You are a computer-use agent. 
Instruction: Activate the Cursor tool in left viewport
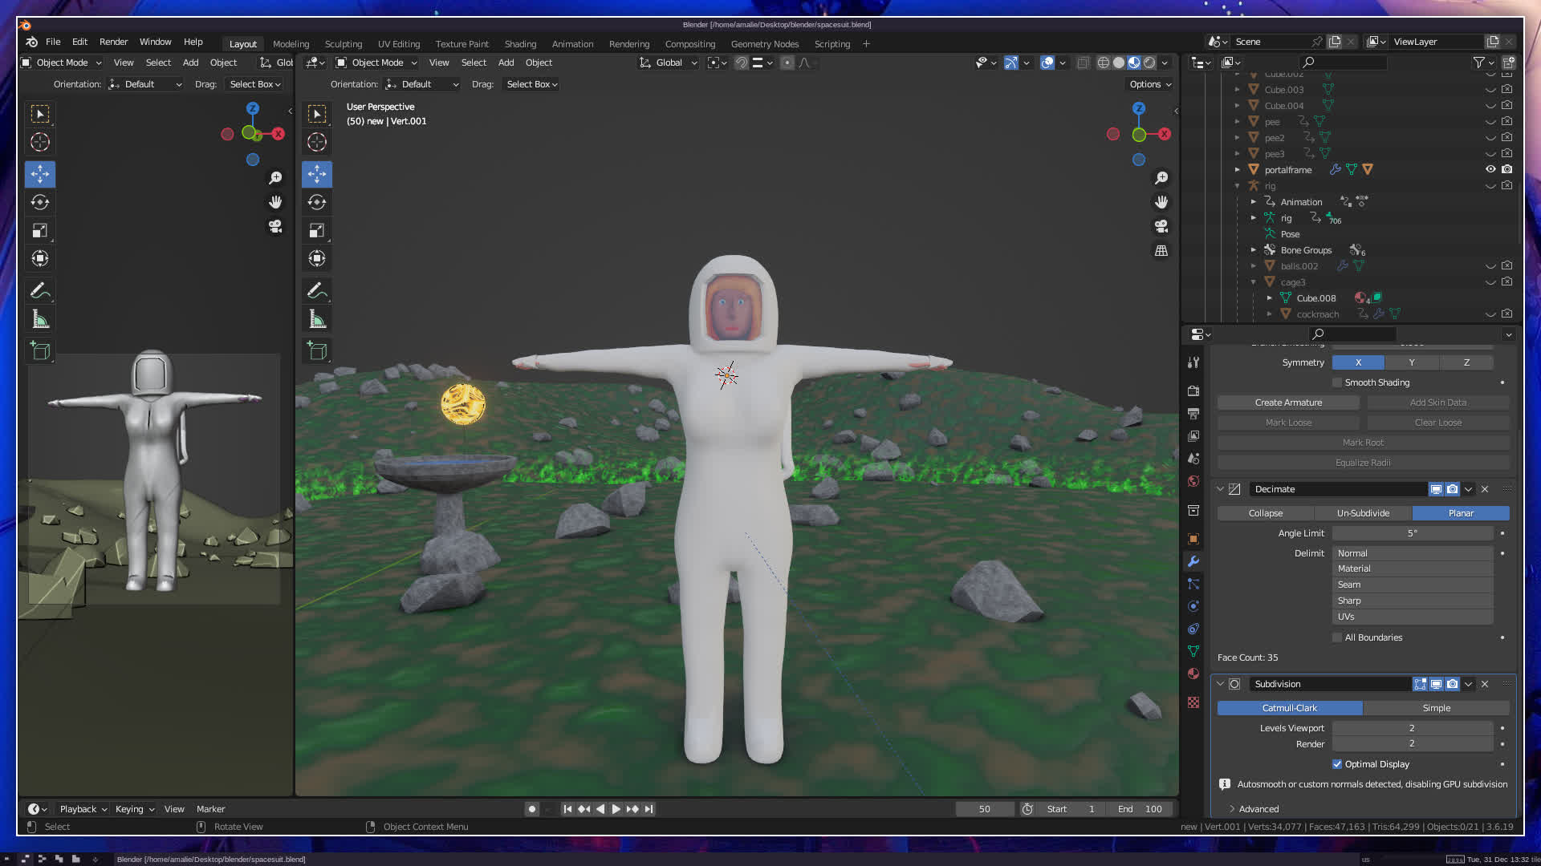pyautogui.click(x=40, y=143)
